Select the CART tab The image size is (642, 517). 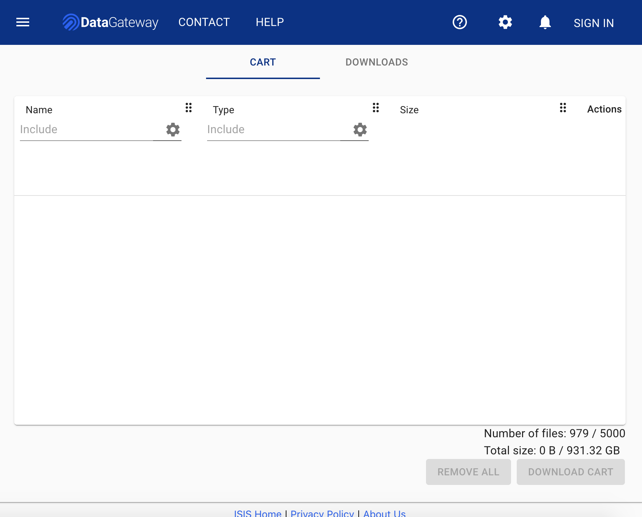click(263, 62)
